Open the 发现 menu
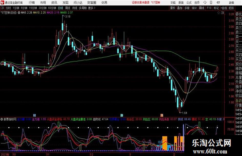The width and height of the screenshot is (242, 156). (x=66, y=3)
